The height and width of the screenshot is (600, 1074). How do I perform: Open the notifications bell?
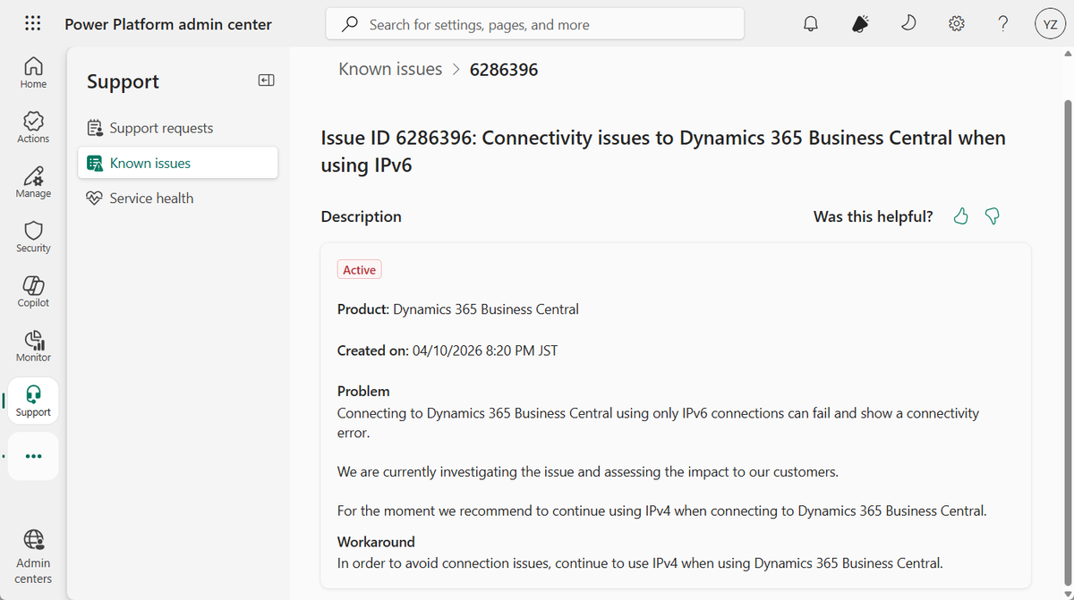click(810, 23)
